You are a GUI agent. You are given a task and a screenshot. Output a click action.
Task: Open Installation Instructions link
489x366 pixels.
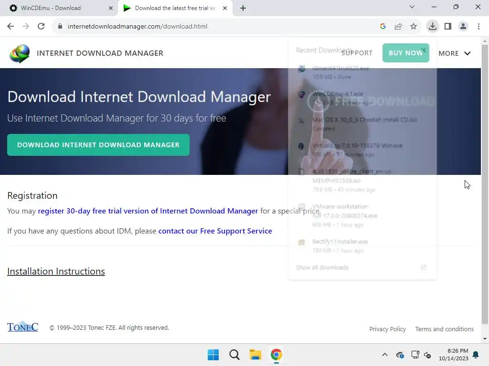56,271
